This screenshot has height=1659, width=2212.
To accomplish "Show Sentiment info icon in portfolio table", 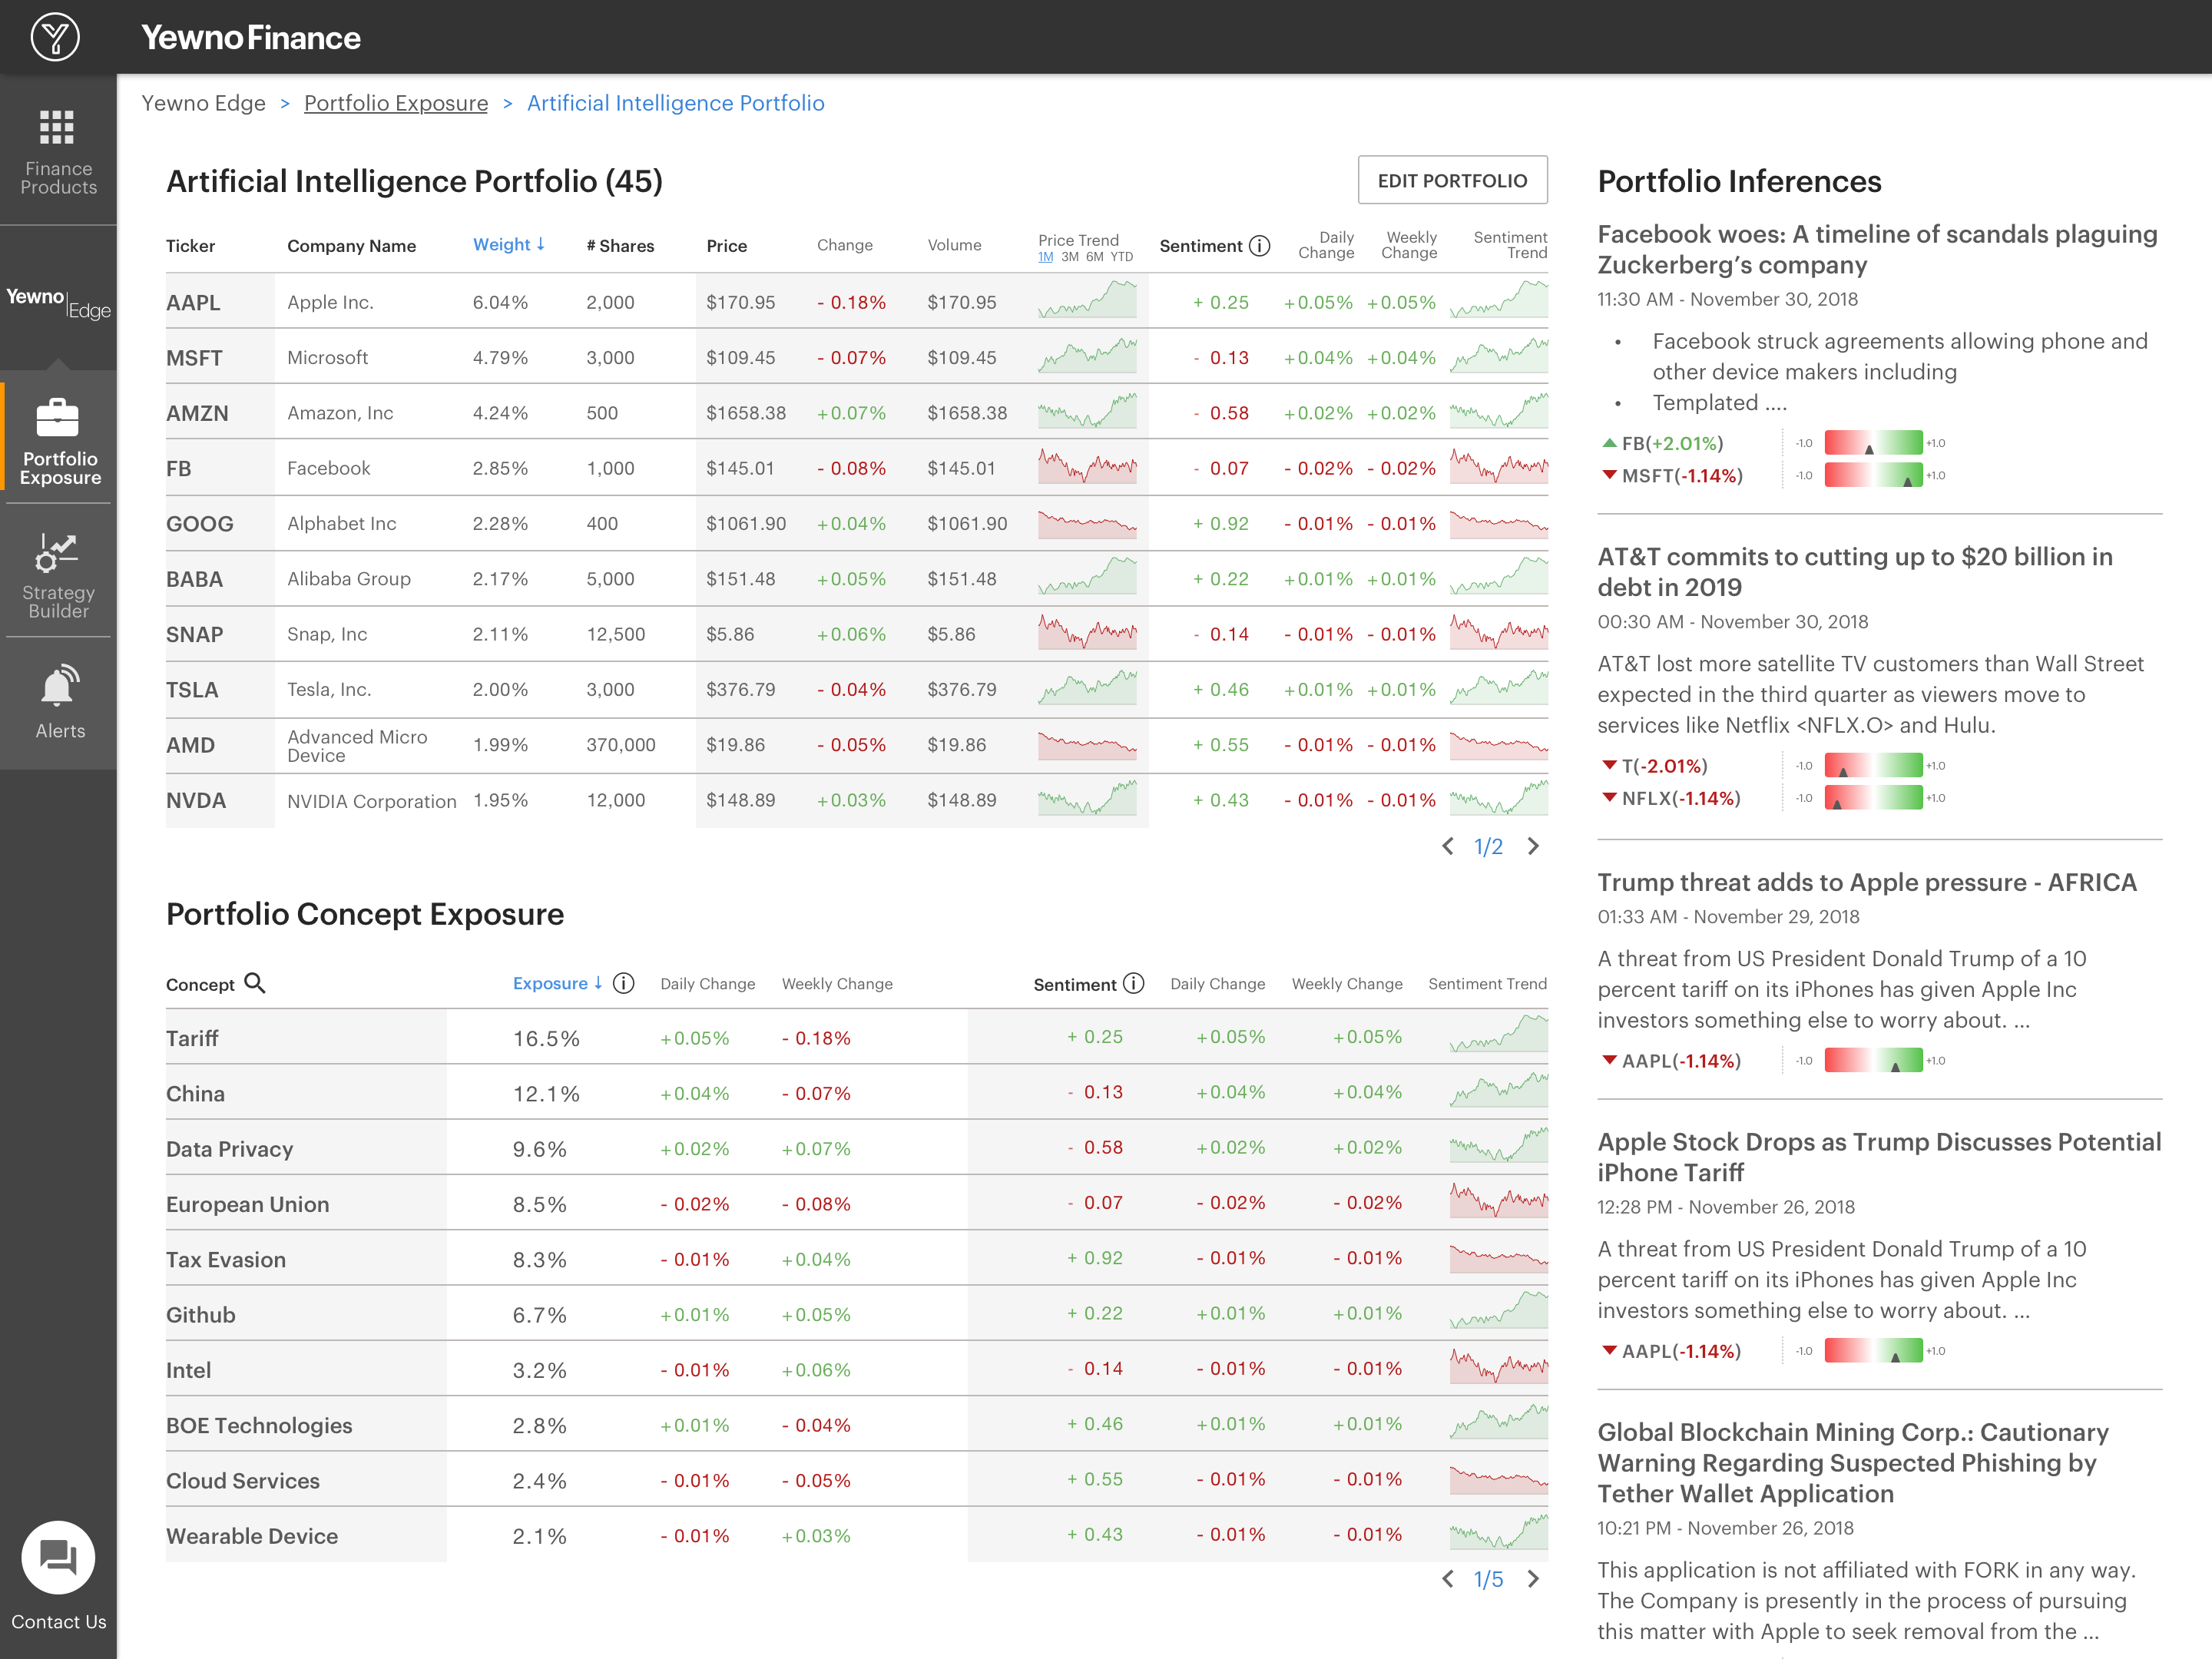I will (1260, 245).
